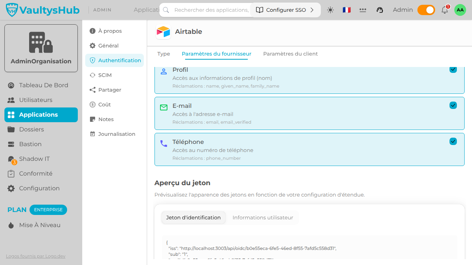Screen dimensions: 472x265
Task: Open the Authentification section
Action: (115, 60)
